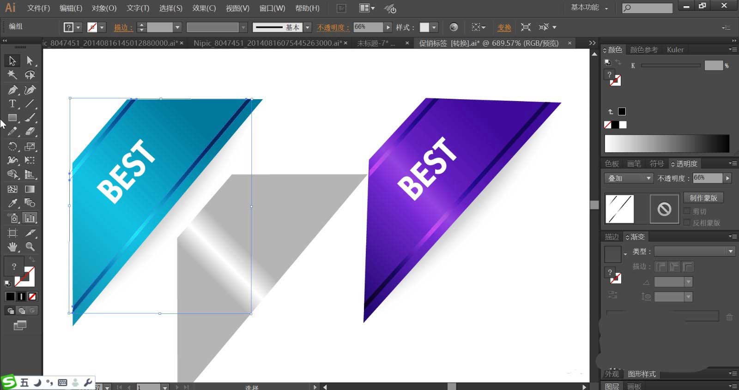The height and width of the screenshot is (390, 739).
Task: Open the 叠加 blend mode dropdown
Action: (x=629, y=178)
